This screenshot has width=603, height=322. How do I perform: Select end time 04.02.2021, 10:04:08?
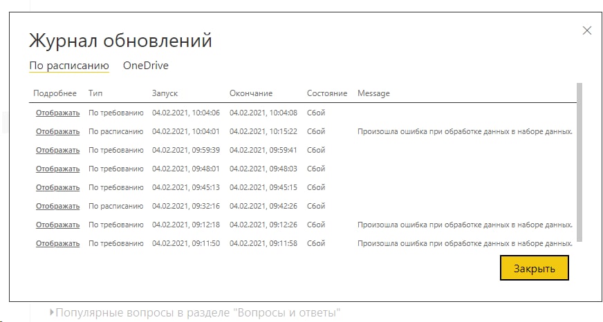(x=263, y=113)
